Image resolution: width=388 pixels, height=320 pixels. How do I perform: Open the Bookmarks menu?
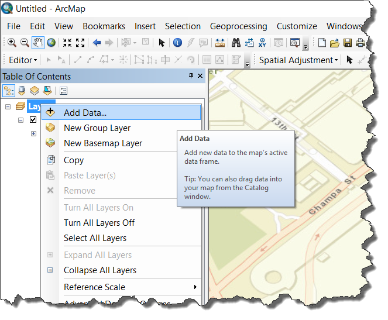104,26
